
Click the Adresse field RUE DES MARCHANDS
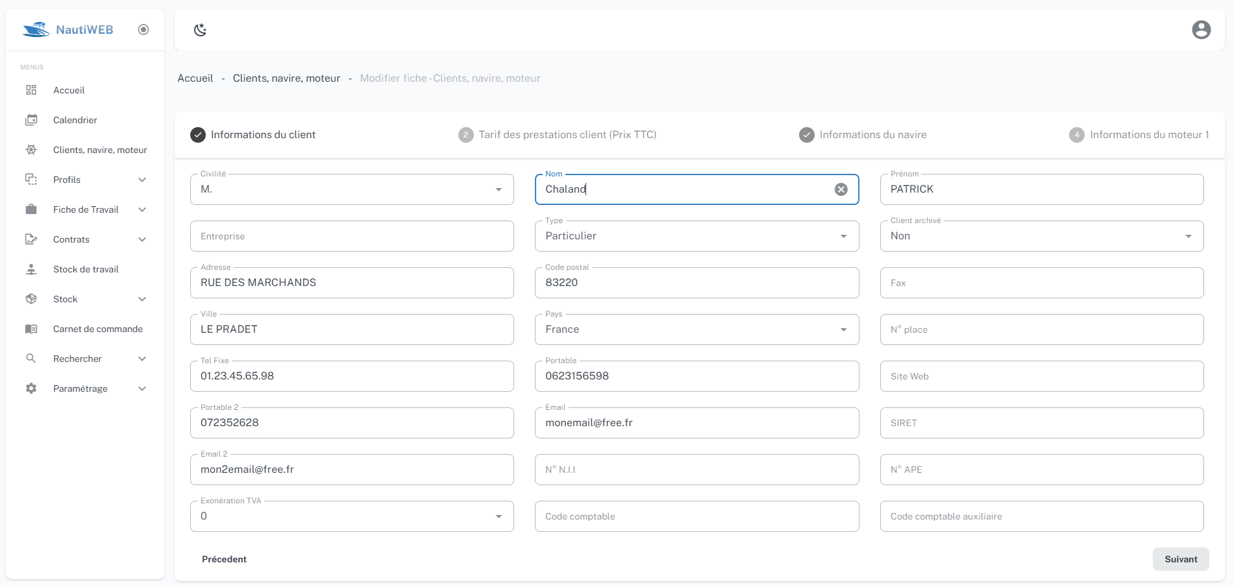pos(352,283)
